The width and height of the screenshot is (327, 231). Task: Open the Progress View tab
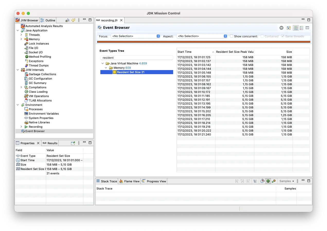154,181
